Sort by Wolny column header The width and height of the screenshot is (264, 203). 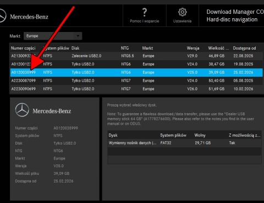200,135
